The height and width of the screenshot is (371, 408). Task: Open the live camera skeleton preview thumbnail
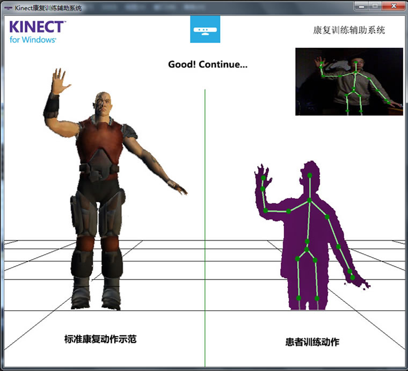pyautogui.click(x=349, y=82)
